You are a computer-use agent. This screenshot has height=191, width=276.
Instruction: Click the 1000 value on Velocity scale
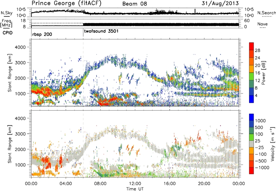260,121
